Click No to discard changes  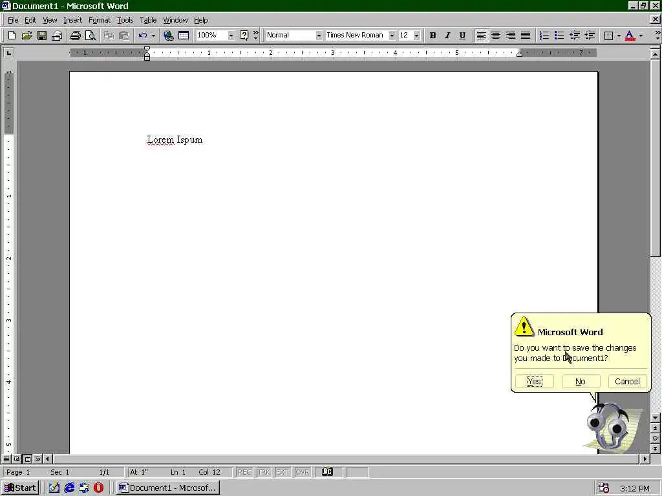581,381
